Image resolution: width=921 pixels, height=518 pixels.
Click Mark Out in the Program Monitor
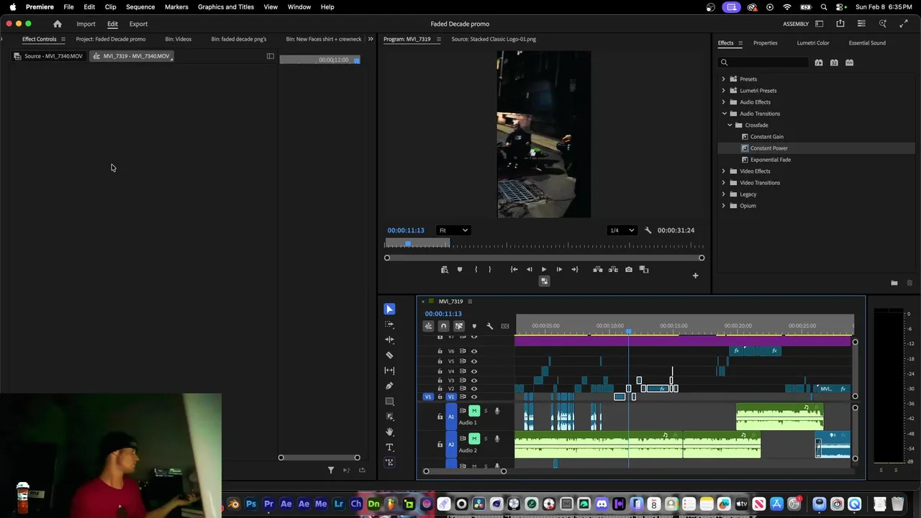(489, 270)
